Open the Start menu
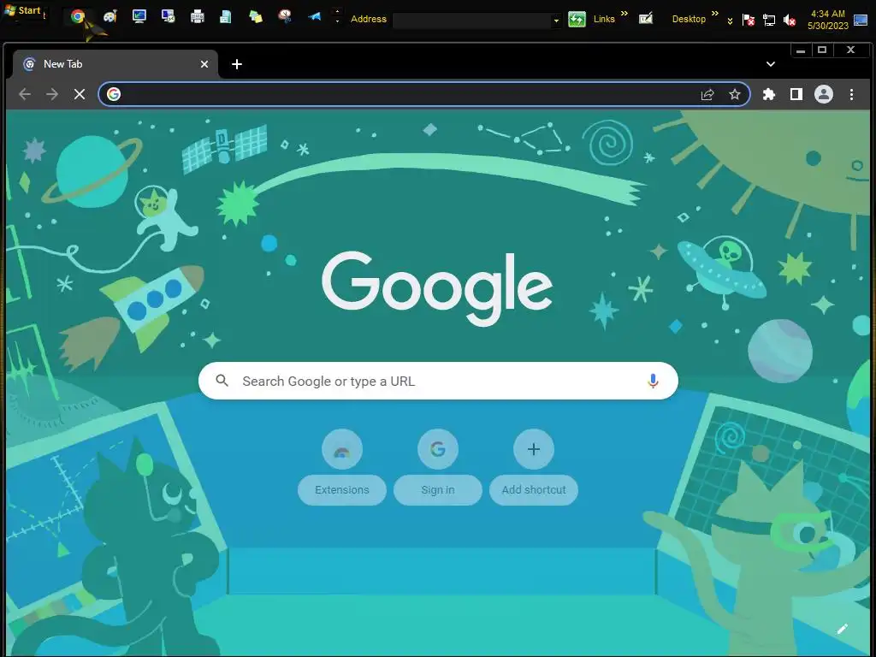This screenshot has width=876, height=657. (23, 10)
